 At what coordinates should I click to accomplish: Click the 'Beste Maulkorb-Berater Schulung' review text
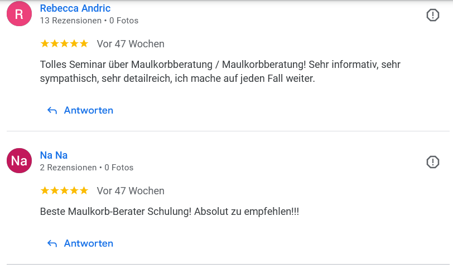pos(170,212)
